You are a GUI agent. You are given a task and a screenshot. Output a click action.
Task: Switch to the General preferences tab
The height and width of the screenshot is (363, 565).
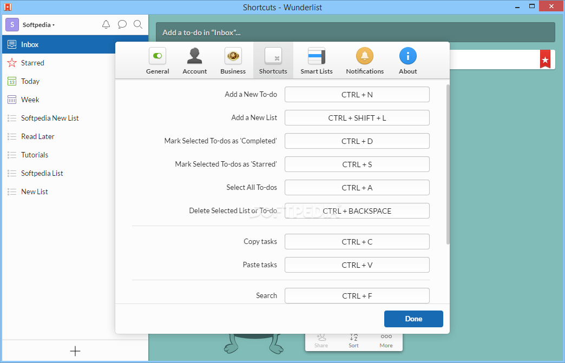(x=157, y=61)
